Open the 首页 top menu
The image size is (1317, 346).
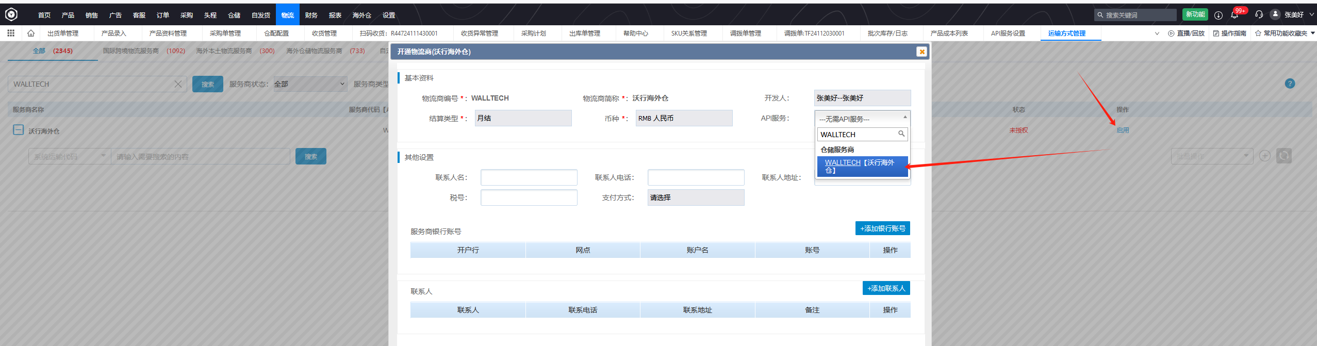[44, 15]
